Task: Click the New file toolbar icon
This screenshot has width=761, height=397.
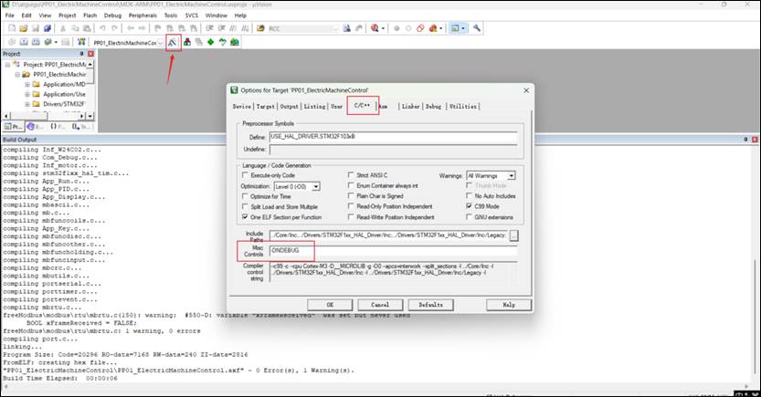Action: pyautogui.click(x=10, y=28)
